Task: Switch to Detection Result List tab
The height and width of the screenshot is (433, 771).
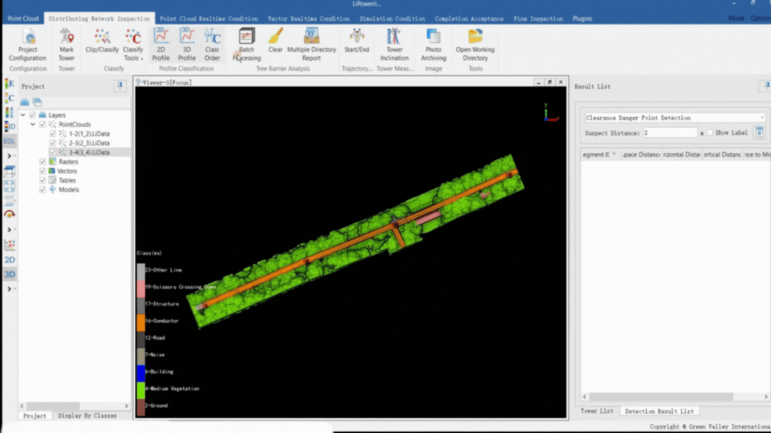Action: 659,411
